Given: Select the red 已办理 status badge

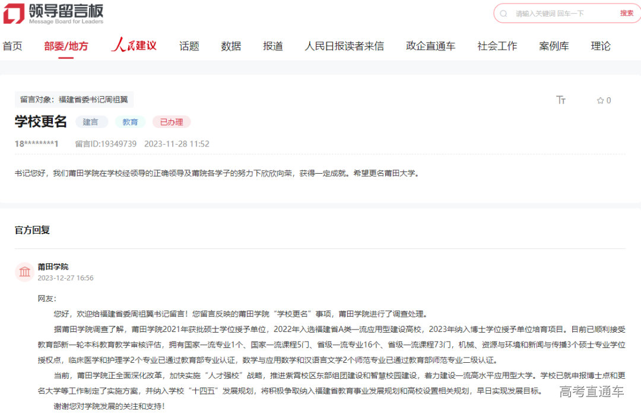Looking at the screenshot, I should (170, 122).
